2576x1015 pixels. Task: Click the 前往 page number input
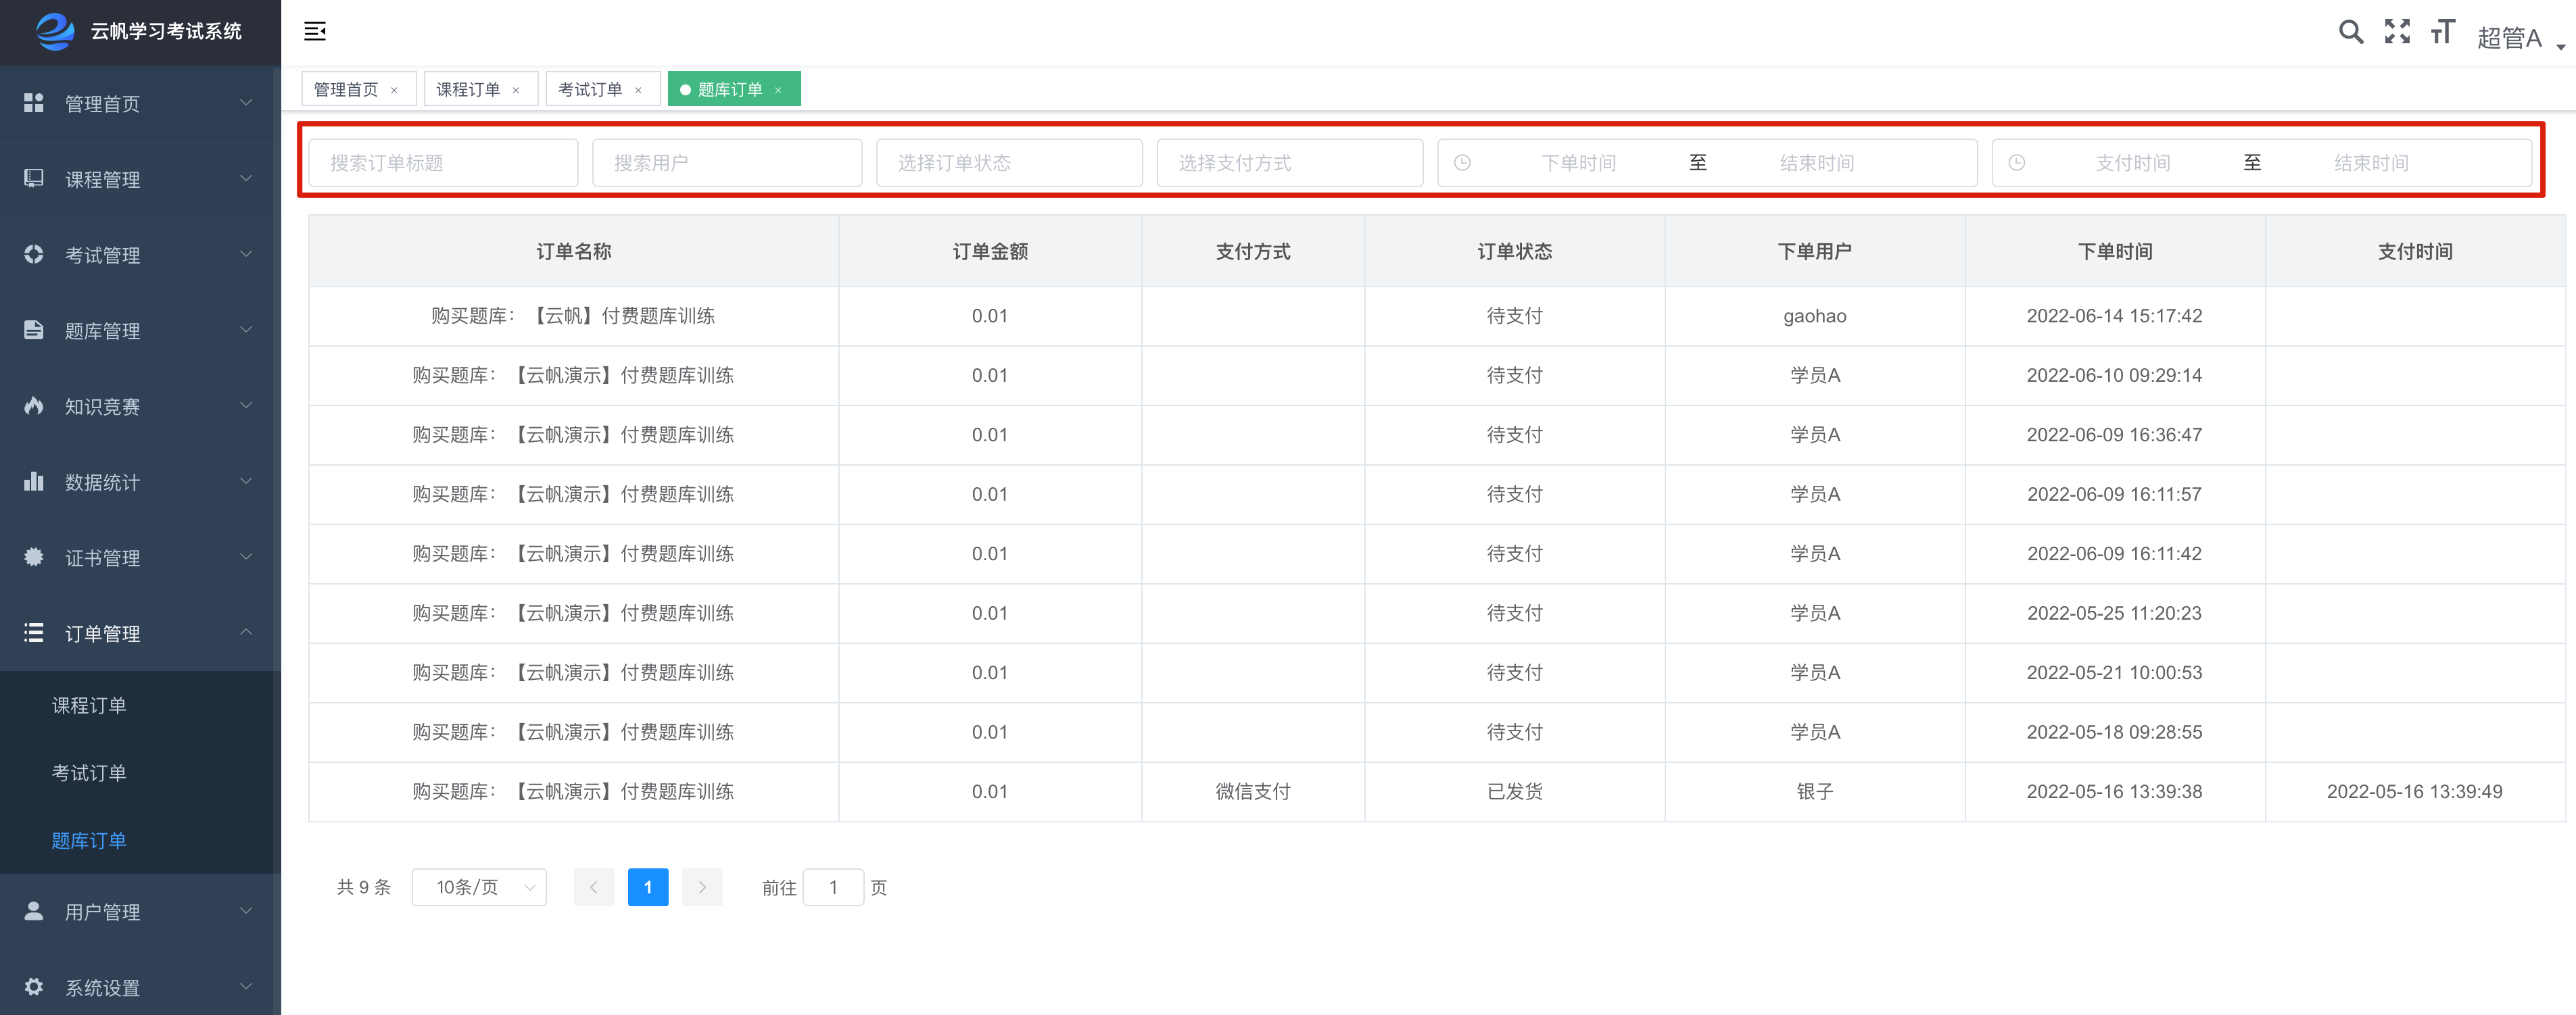833,887
